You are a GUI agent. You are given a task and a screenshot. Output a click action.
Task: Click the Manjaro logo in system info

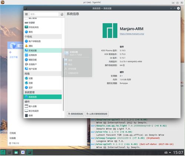point(110,30)
